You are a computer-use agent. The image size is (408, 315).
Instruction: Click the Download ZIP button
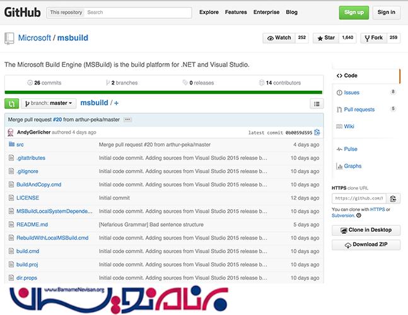[366, 244]
